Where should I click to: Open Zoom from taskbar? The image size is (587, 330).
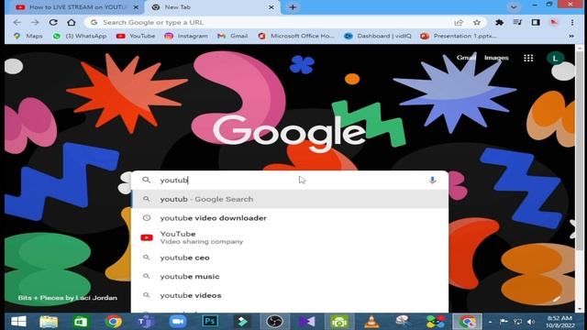click(178, 322)
